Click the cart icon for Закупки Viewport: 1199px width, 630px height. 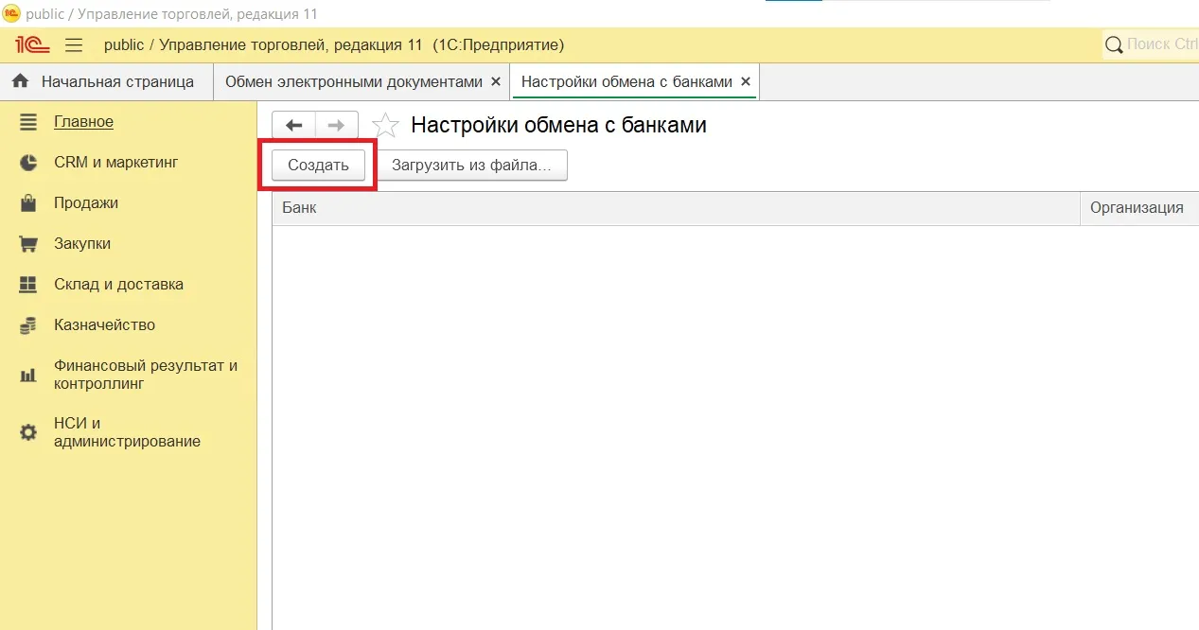click(28, 244)
